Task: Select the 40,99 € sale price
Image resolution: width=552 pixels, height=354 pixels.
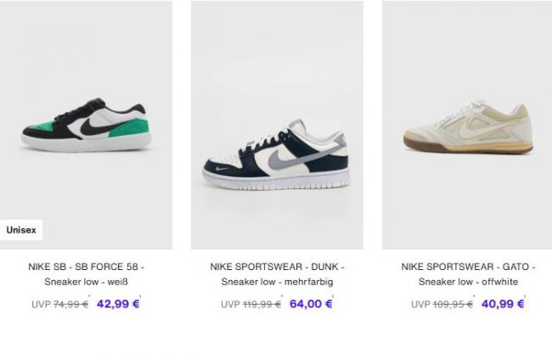Action: (x=503, y=304)
